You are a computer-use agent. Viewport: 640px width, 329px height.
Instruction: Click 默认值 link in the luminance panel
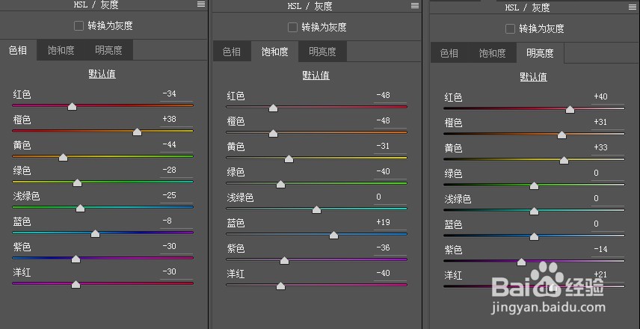coord(534,77)
